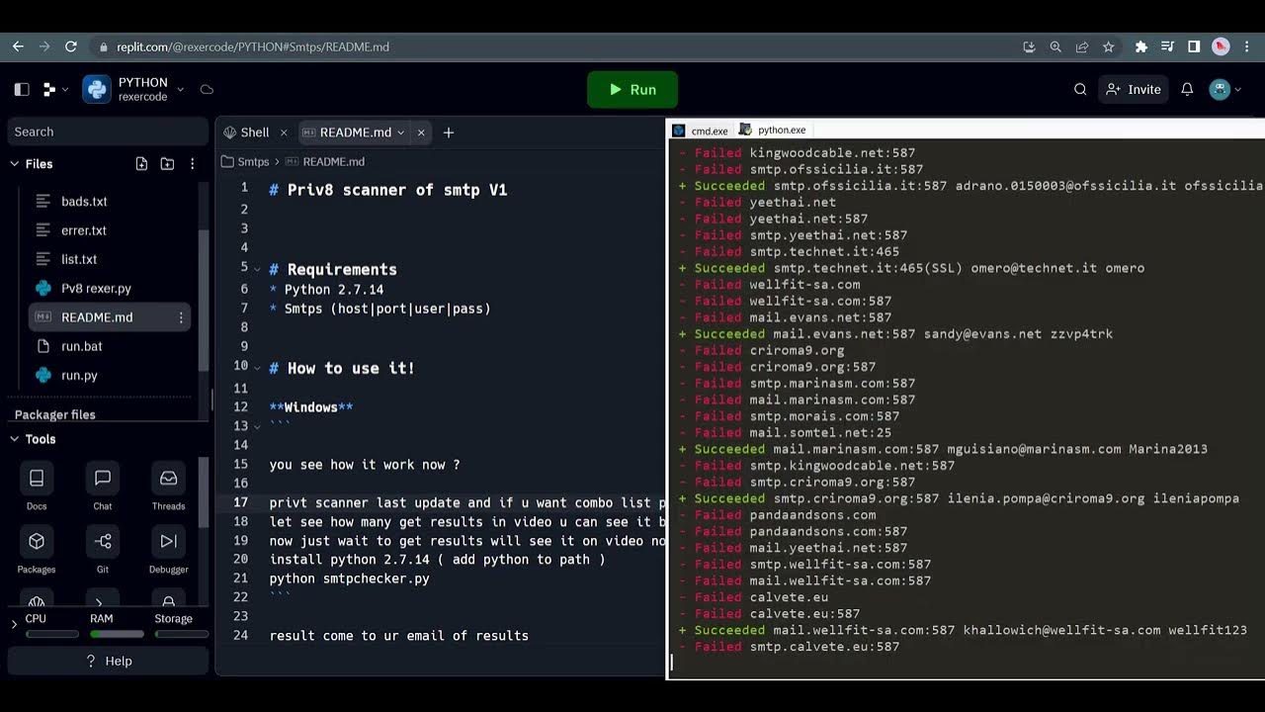Click the Storage usage bar
1265x712 pixels.
click(x=182, y=634)
